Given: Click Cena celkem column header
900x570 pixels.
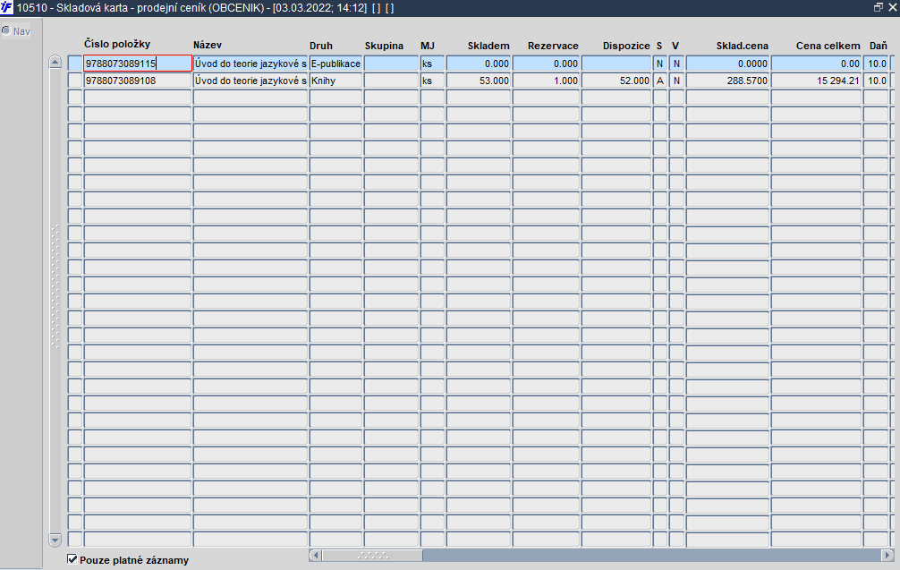Looking at the screenshot, I should click(828, 46).
